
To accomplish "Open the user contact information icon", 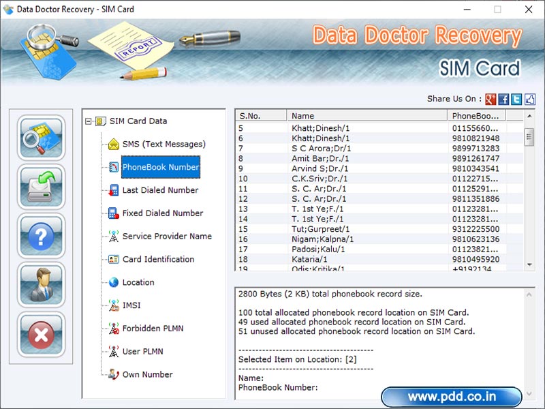I will pyautogui.click(x=41, y=285).
